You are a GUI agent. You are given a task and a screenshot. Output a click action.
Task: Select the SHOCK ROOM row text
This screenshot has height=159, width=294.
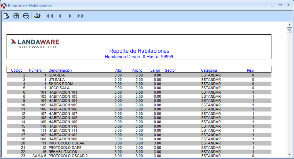point(61,84)
